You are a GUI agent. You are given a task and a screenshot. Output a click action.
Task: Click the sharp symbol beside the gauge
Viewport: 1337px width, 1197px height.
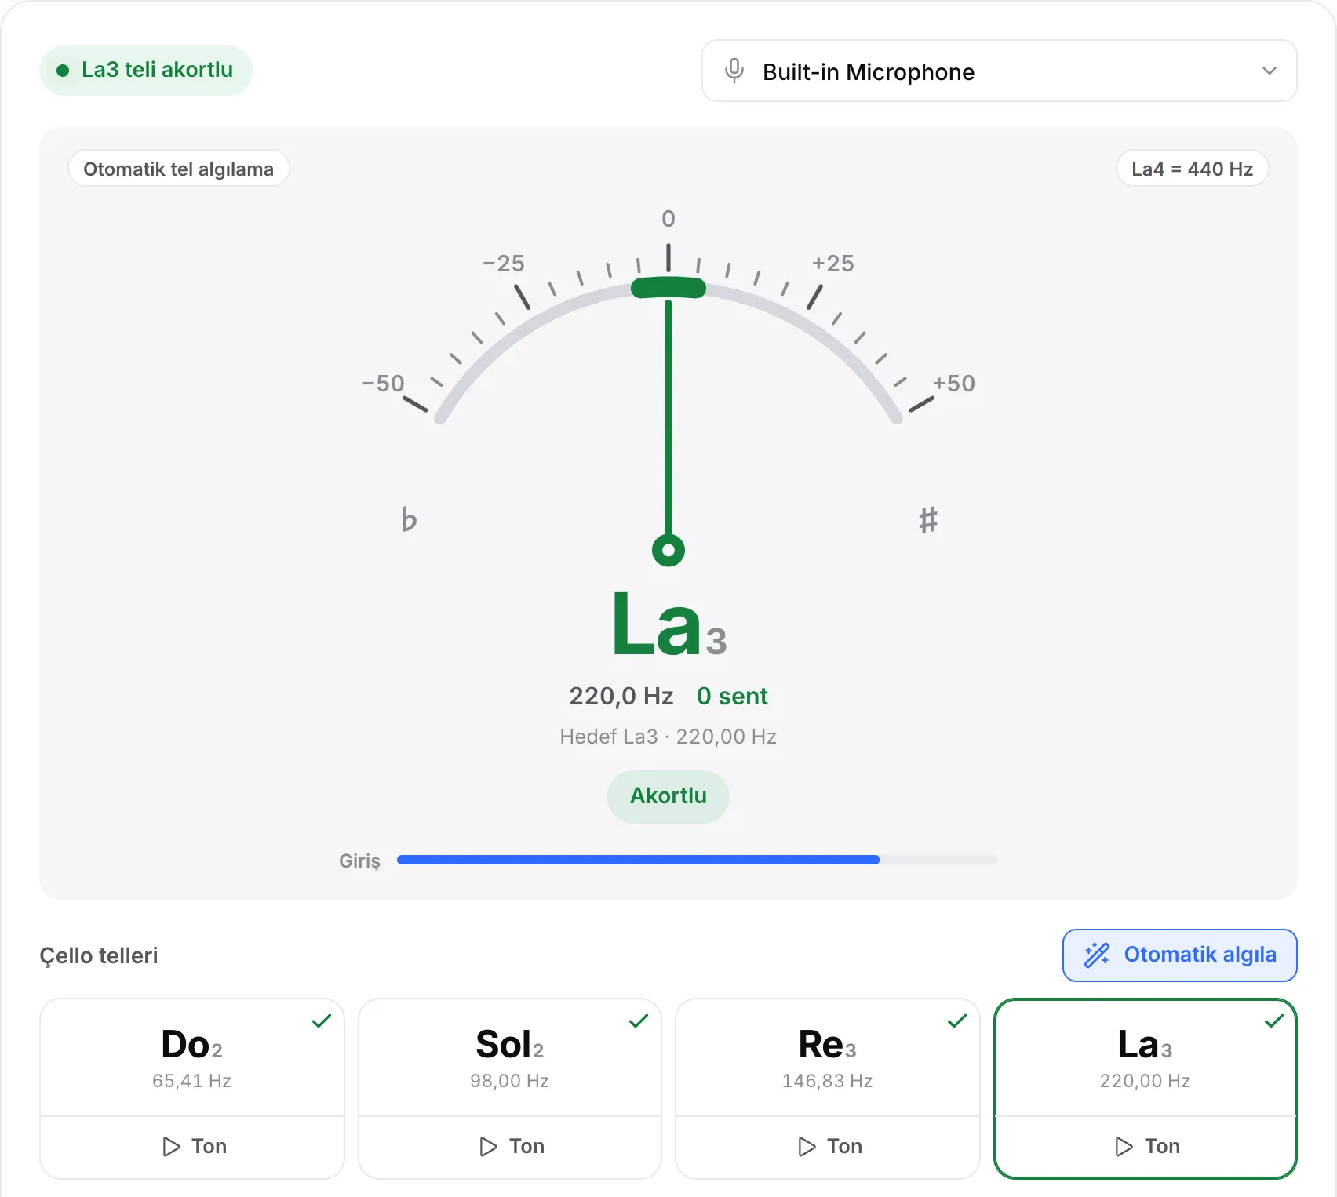pyautogui.click(x=928, y=519)
